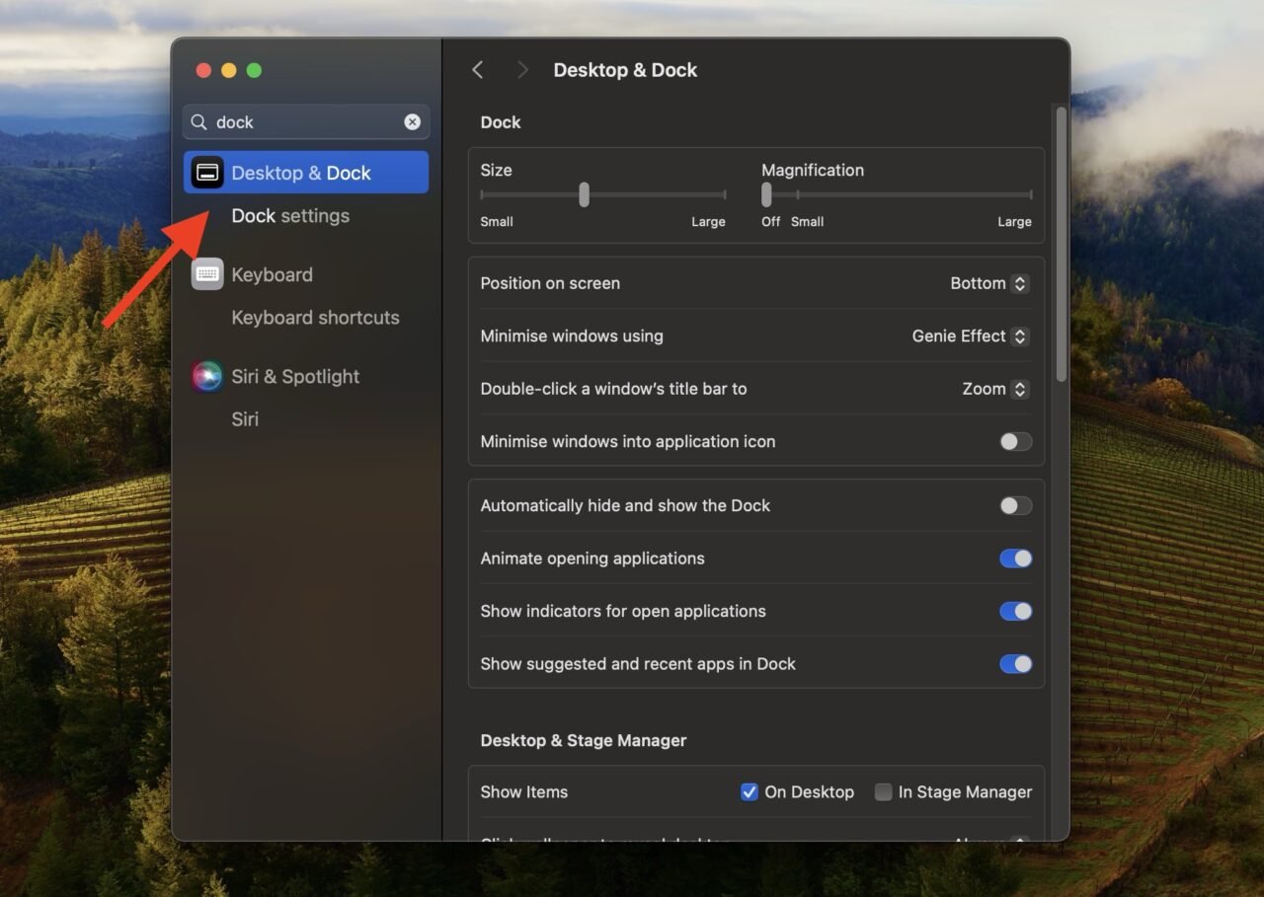This screenshot has height=897, width=1264.
Task: Open the Dock settings search result
Action: click(x=290, y=216)
